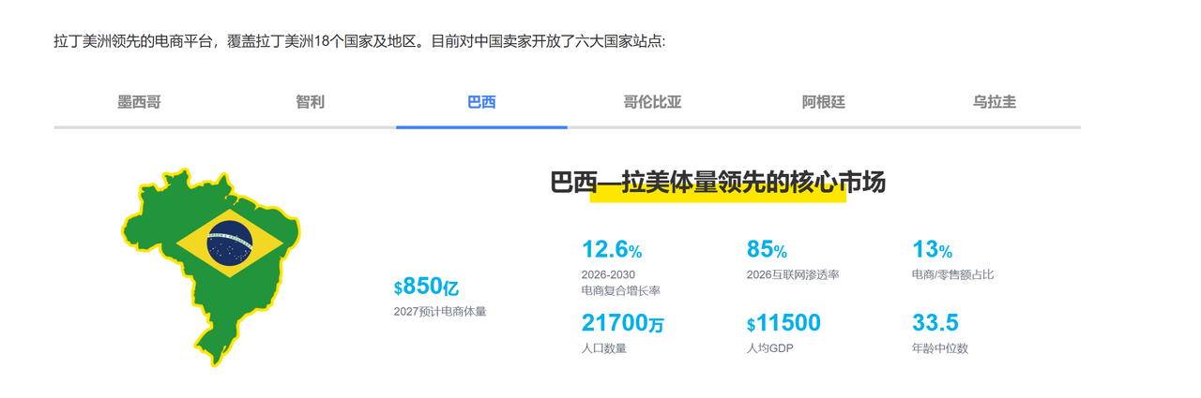Image resolution: width=1201 pixels, height=398 pixels.
Task: Switch to the 墨西哥 tab
Action: point(139,102)
